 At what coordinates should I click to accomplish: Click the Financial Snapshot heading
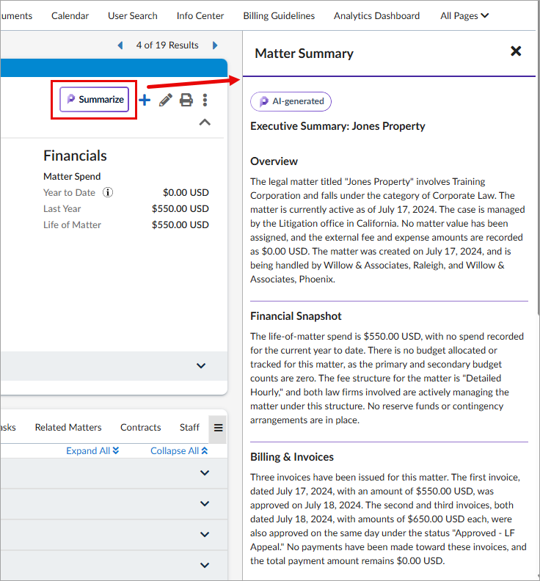pyautogui.click(x=296, y=316)
